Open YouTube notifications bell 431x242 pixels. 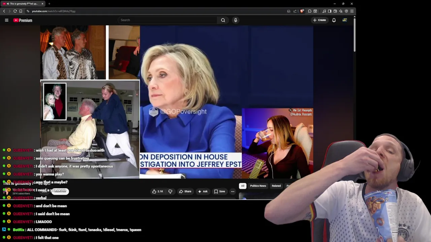click(334, 20)
